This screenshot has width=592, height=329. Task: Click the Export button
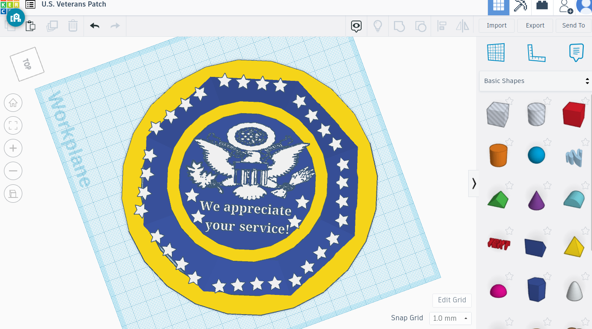tap(535, 25)
